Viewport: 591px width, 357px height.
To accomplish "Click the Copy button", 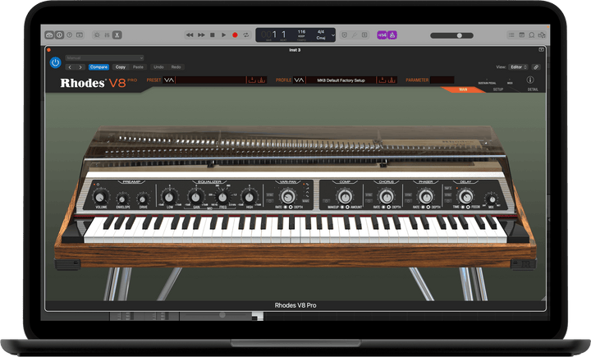I will [x=120, y=67].
